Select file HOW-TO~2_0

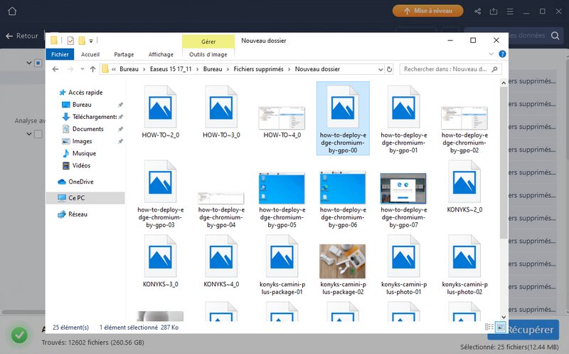click(161, 112)
